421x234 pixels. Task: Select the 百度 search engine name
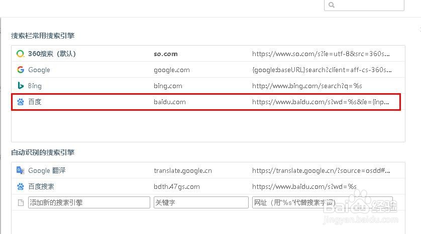(x=35, y=102)
